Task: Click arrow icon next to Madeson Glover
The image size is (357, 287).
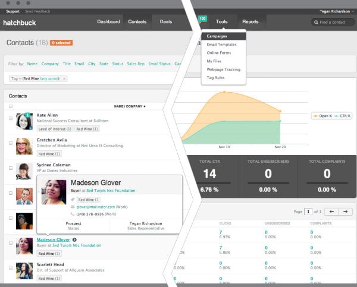Action: [x=74, y=239]
